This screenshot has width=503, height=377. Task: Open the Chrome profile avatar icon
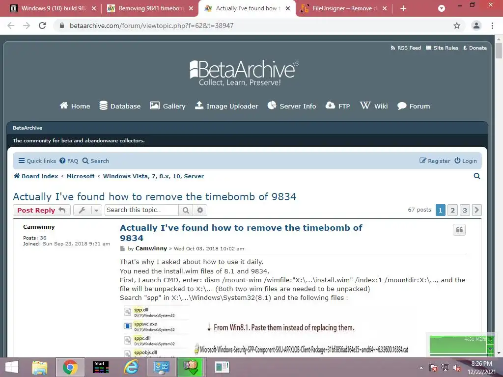pos(476,26)
